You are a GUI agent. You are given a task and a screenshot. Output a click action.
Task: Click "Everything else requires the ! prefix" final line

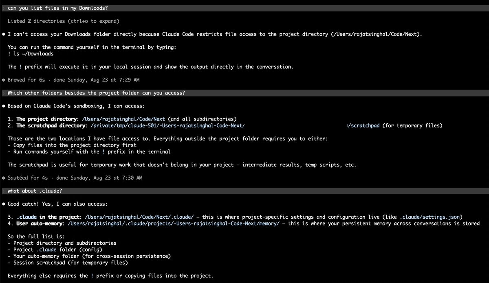coord(110,275)
